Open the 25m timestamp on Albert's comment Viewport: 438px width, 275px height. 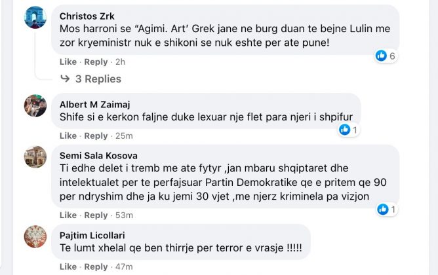[x=124, y=136]
